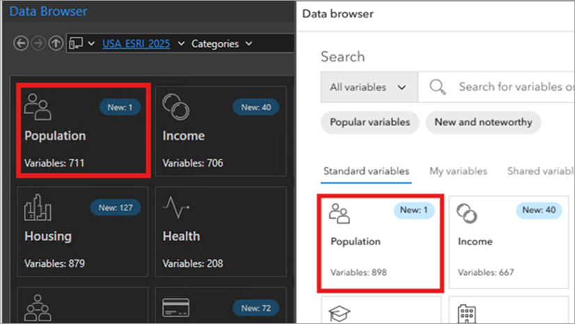
Task: Open the All variables dropdown
Action: [x=368, y=87]
